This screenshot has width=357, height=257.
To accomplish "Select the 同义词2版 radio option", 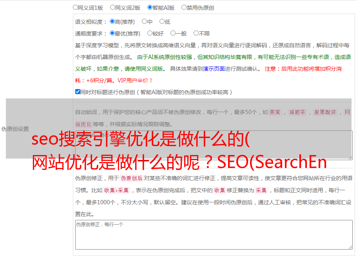I will (112, 7).
